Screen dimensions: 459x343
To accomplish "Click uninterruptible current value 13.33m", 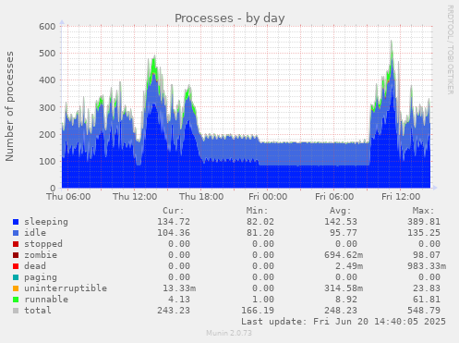I will [x=179, y=288].
